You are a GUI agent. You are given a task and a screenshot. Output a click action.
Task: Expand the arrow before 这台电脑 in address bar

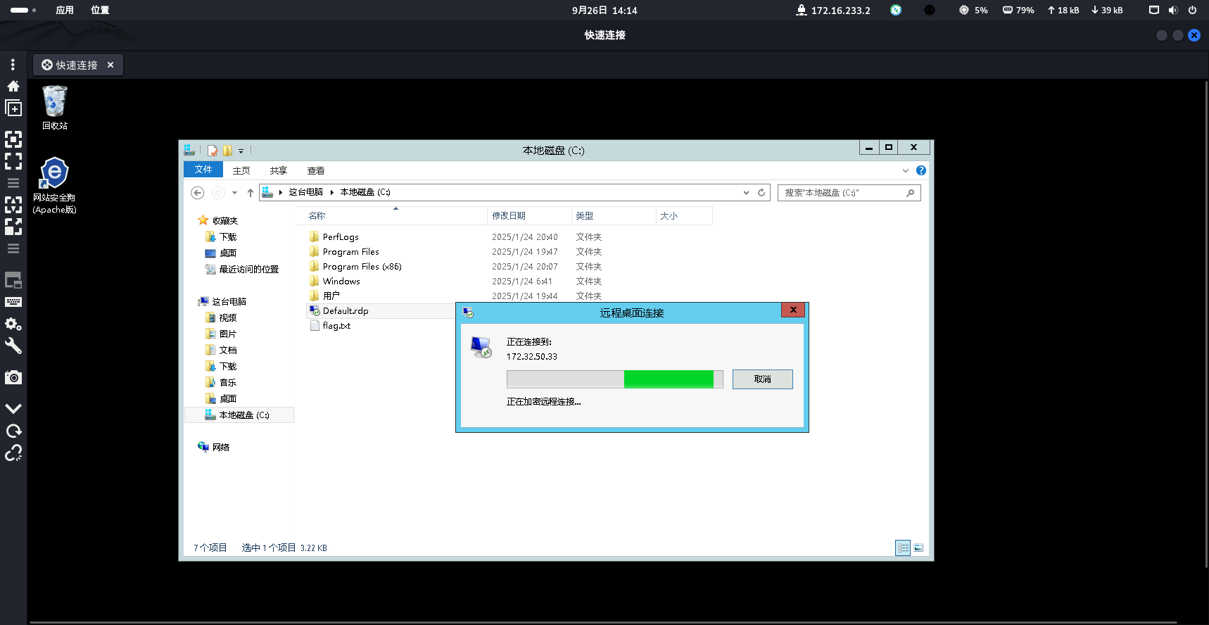[280, 192]
